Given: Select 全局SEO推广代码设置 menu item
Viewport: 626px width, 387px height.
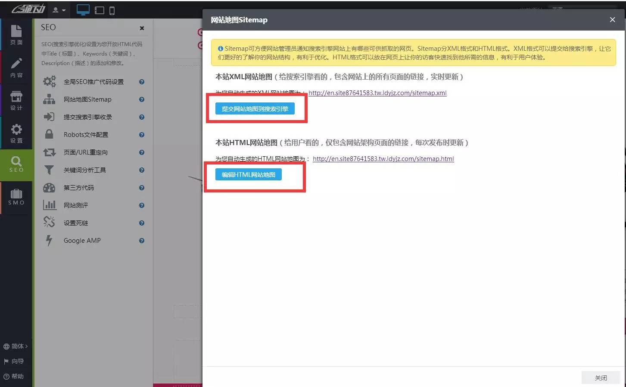Looking at the screenshot, I should pos(93,82).
